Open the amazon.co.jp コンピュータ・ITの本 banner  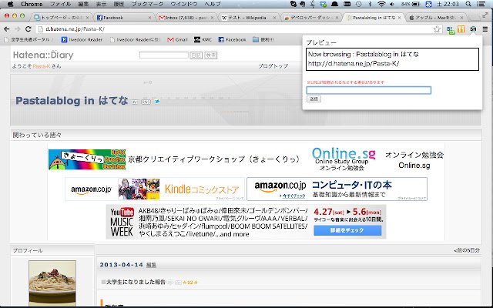click(x=337, y=189)
